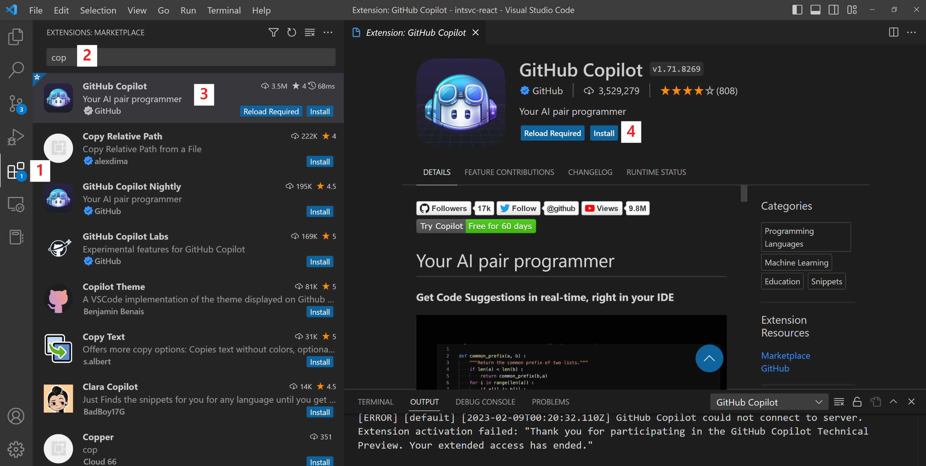Click the filter extensions funnel icon
The width and height of the screenshot is (926, 466).
(x=273, y=32)
